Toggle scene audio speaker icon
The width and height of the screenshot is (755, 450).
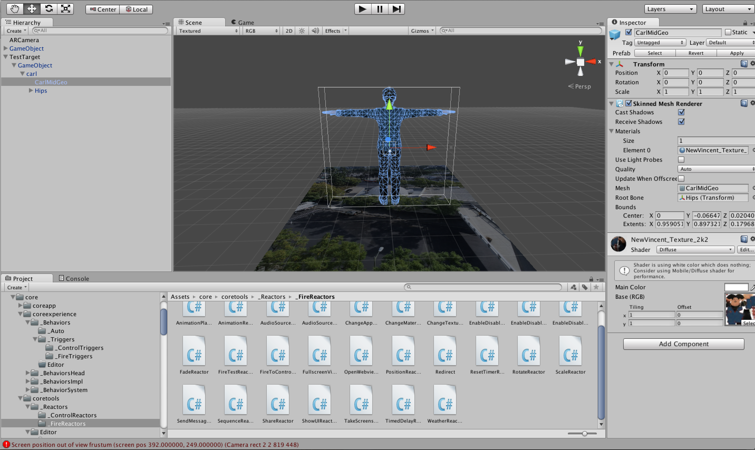tap(315, 31)
